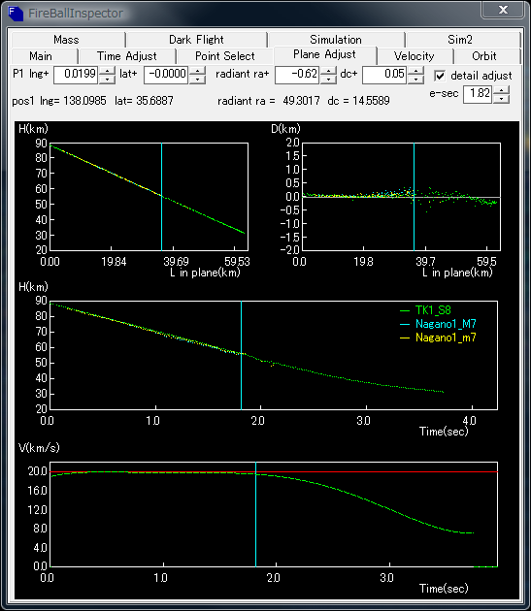Close the FireBallInspector window

(x=503, y=10)
